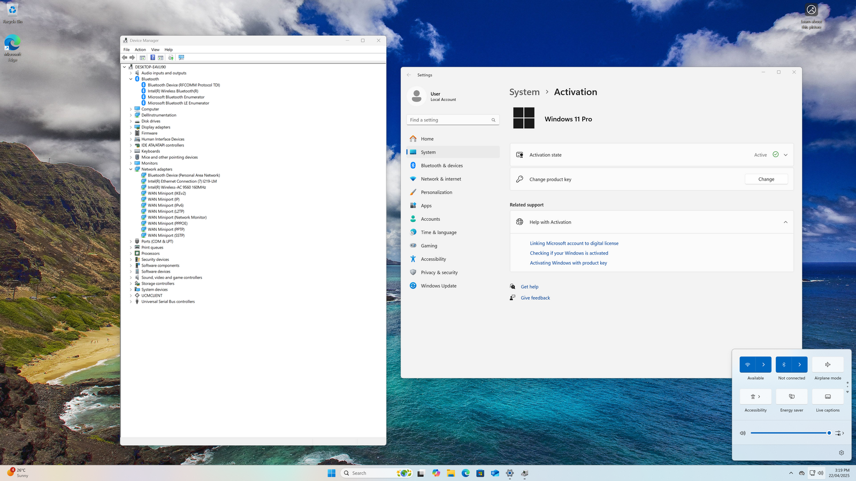856x481 pixels.
Task: Select Intel(R) Ethernet Connection (7) I219-LM
Action: 182,181
